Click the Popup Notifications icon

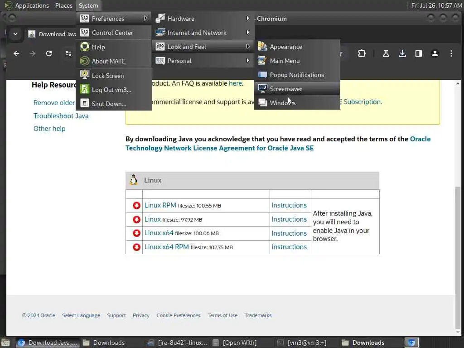[262, 75]
